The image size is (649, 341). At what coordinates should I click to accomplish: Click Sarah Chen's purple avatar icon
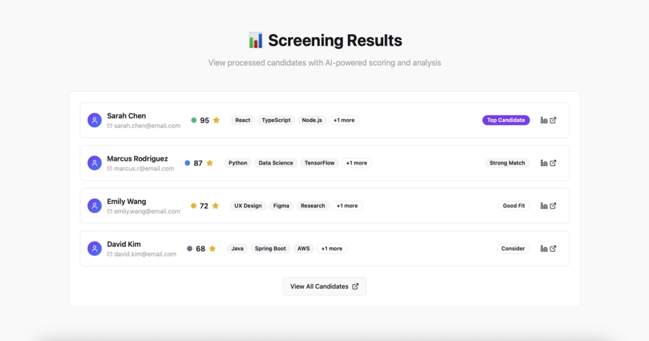pos(94,120)
